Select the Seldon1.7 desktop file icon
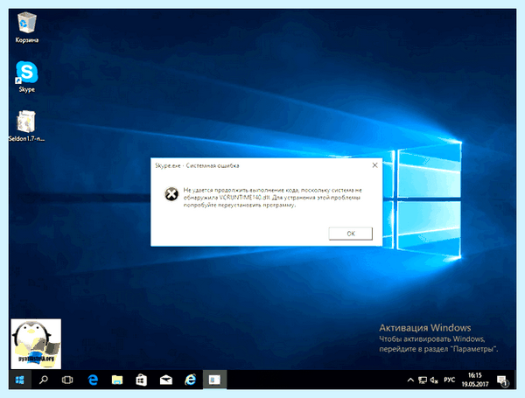The image size is (525, 398). click(26, 126)
